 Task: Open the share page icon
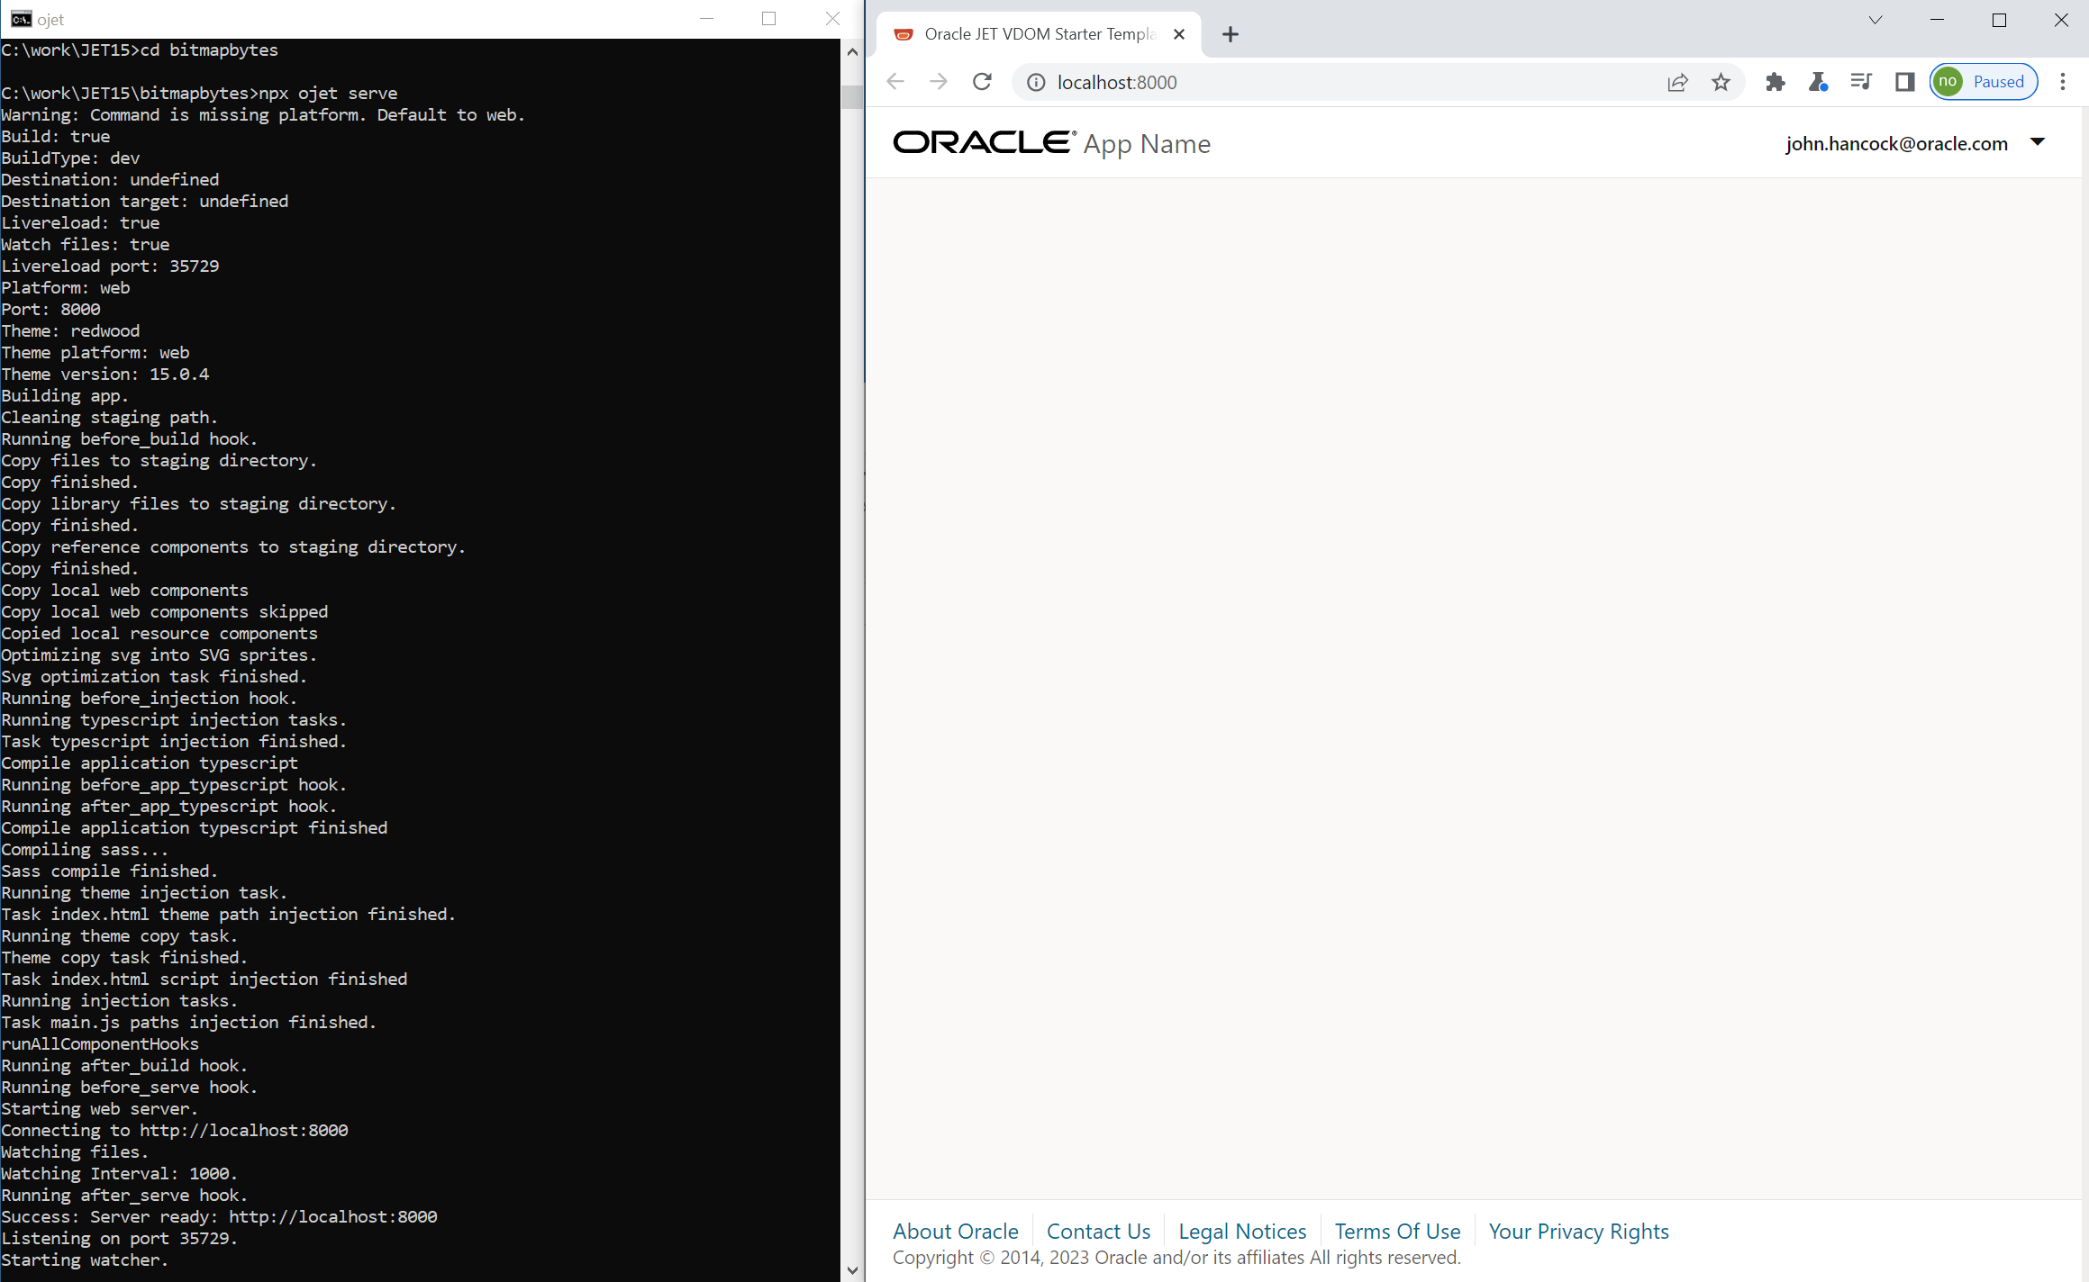tap(1677, 82)
